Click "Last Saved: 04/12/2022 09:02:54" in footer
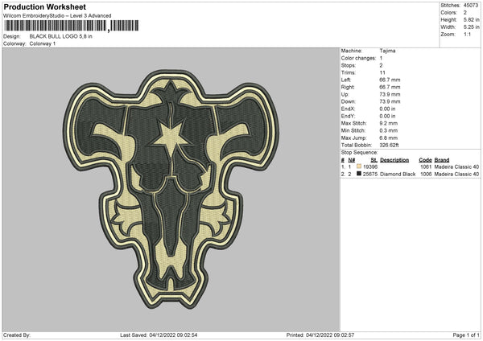Viewport: 483px width, 341px height. pos(159,335)
